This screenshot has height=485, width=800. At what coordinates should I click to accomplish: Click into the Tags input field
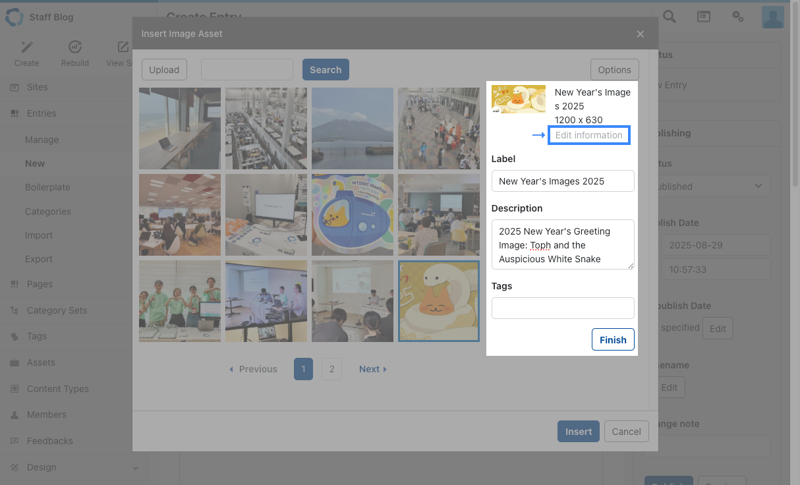click(x=563, y=308)
